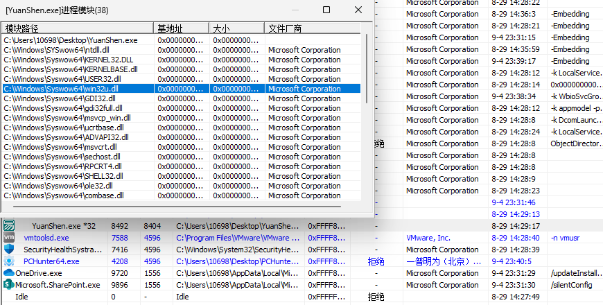This screenshot has width=603, height=305.
Task: Select the msvcrt.dll module row
Action: (x=181, y=147)
